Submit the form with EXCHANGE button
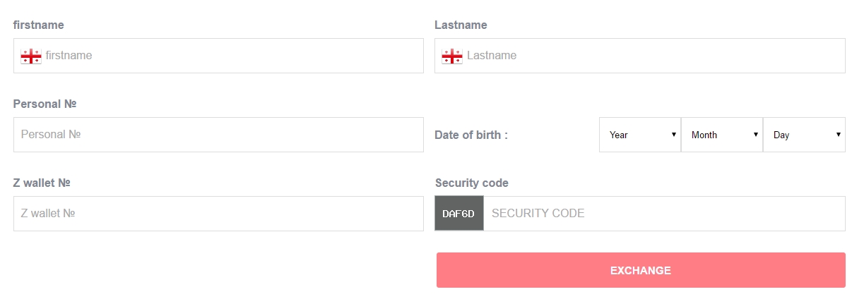 (641, 270)
